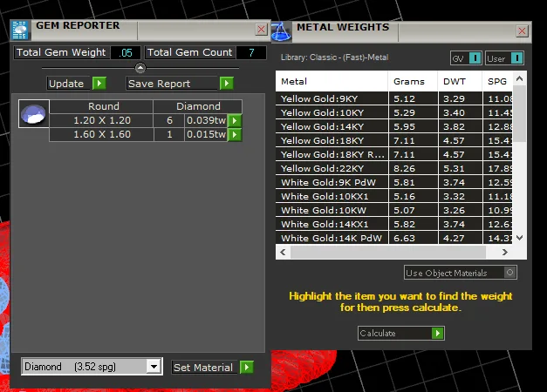The width and height of the screenshot is (547, 392).
Task: Click the 1.20 X 1.20 size cell
Action: click(101, 120)
